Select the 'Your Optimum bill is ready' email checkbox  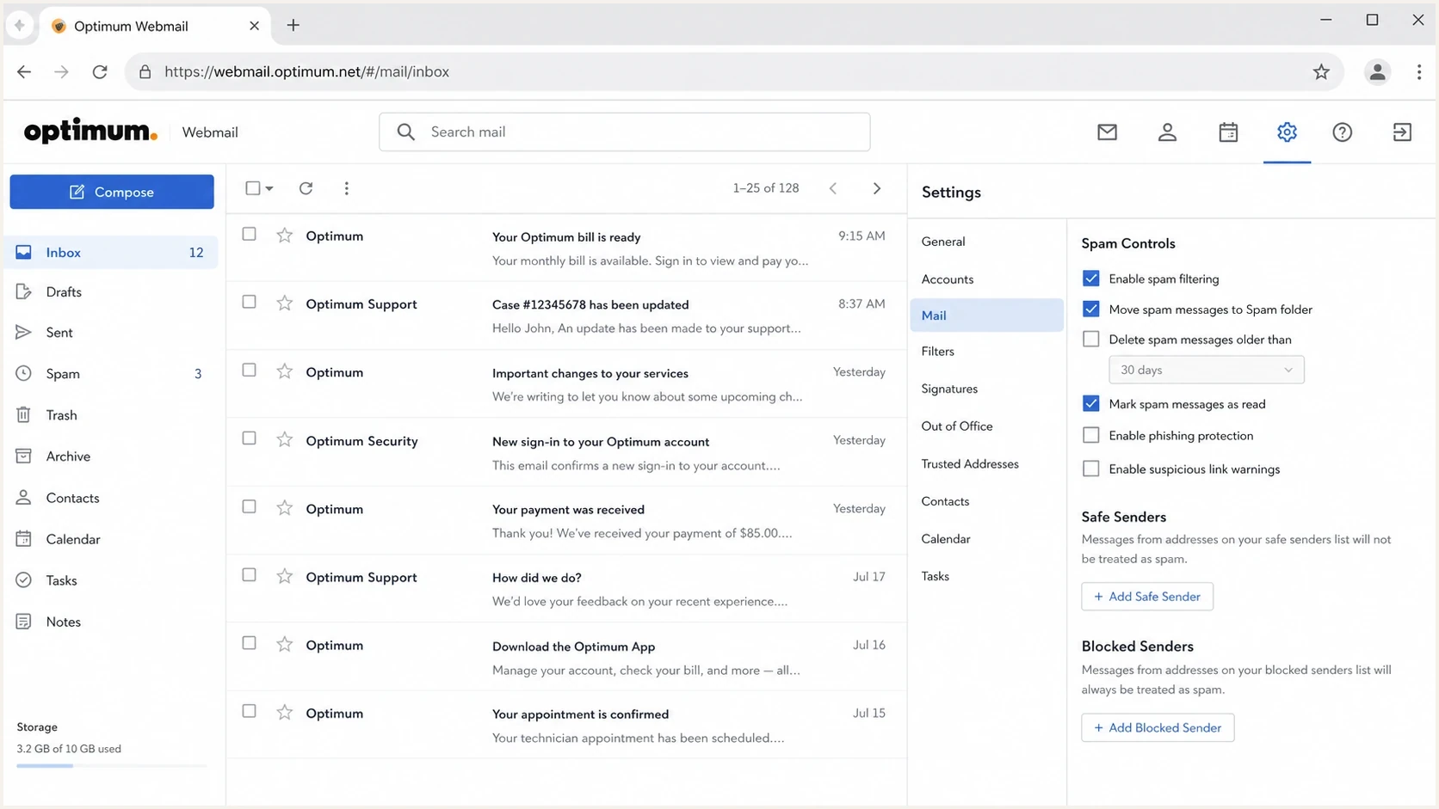coord(249,234)
